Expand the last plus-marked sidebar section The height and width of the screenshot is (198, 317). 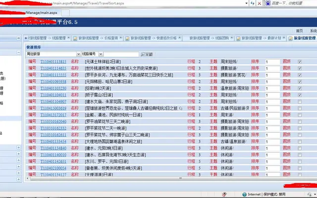click(18, 179)
